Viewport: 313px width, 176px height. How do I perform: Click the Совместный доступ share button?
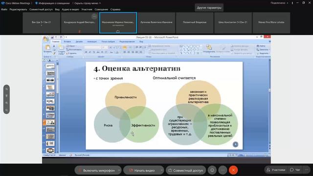186,170
